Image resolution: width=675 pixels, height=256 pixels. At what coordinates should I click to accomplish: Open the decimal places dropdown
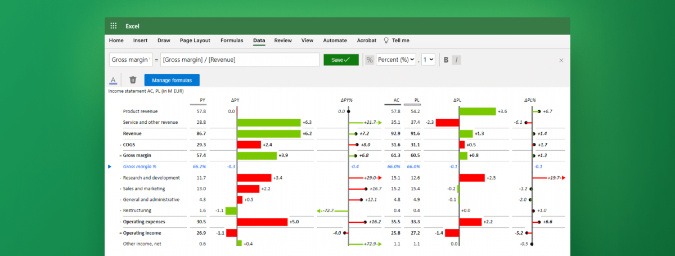tap(428, 60)
